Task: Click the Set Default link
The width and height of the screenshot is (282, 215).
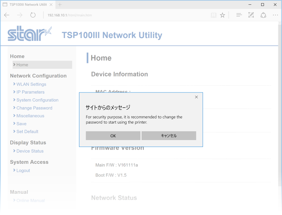Action: 27,132
